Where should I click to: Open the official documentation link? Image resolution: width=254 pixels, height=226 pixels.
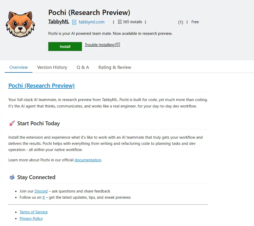point(88,160)
